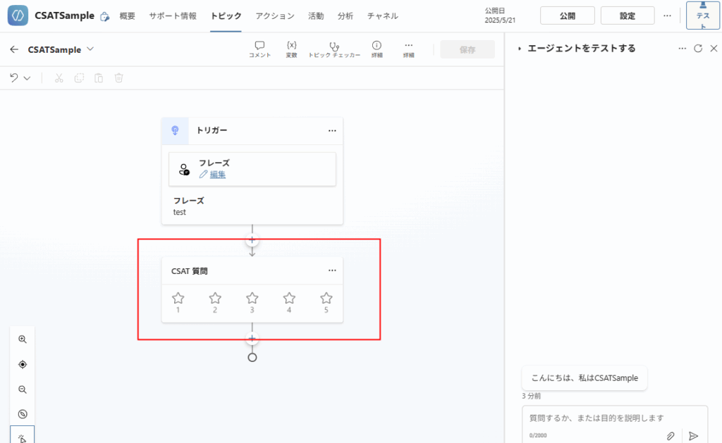Click the agent icon beside CSATSample title
The image size is (722, 443).
[x=105, y=17]
